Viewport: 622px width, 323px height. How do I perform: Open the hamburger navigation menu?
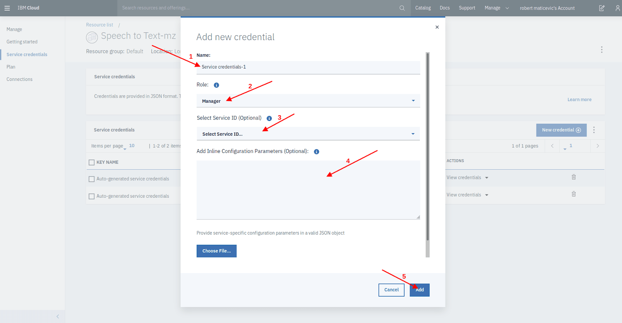tap(7, 8)
